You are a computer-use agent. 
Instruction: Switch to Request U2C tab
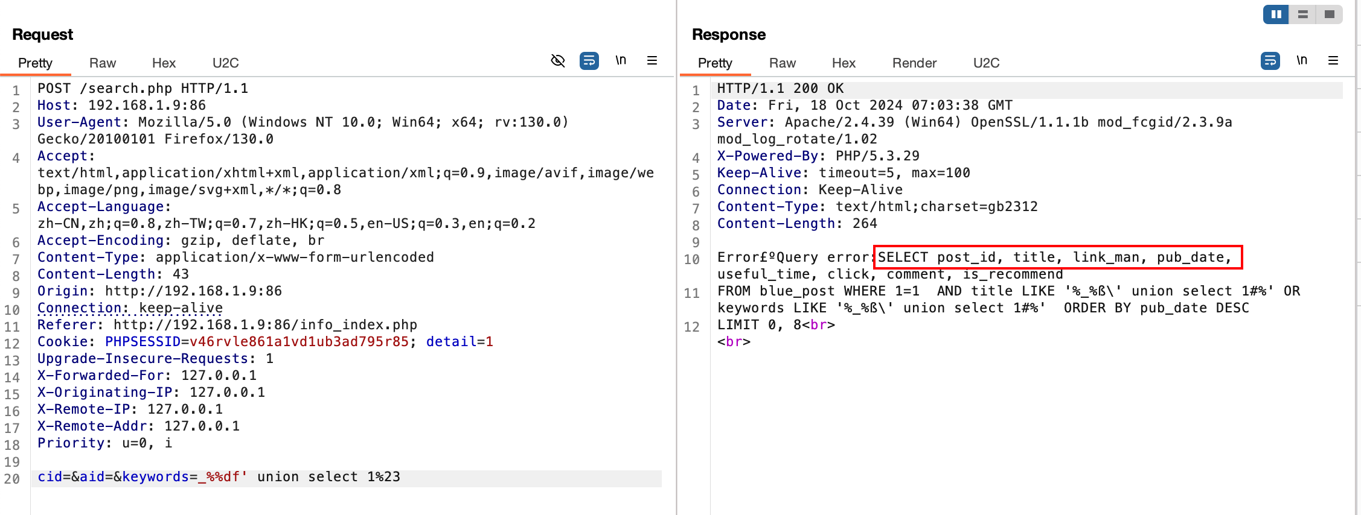pyautogui.click(x=226, y=63)
